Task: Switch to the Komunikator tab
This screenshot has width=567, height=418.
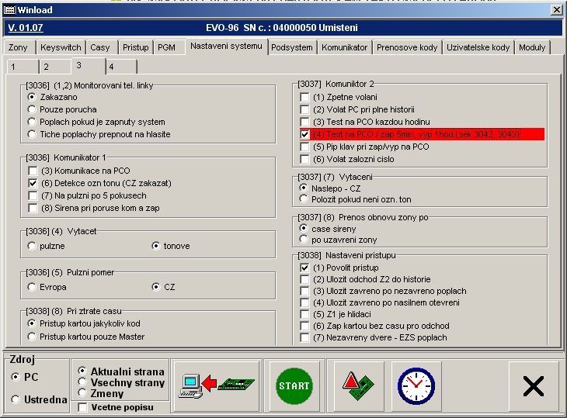Action: tap(344, 47)
